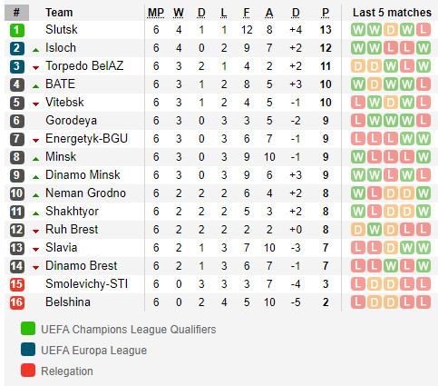Click the red rank 15 badge for Smolevichy-STI

(17, 284)
